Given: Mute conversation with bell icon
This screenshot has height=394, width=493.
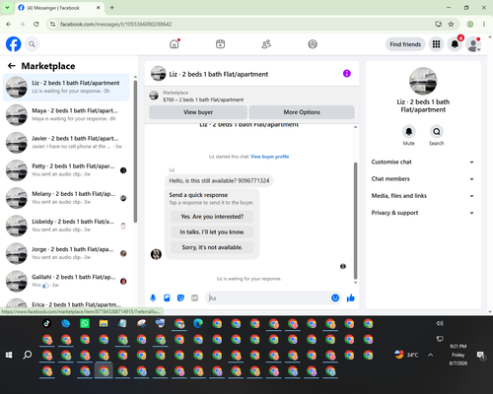Looking at the screenshot, I should pyautogui.click(x=408, y=132).
